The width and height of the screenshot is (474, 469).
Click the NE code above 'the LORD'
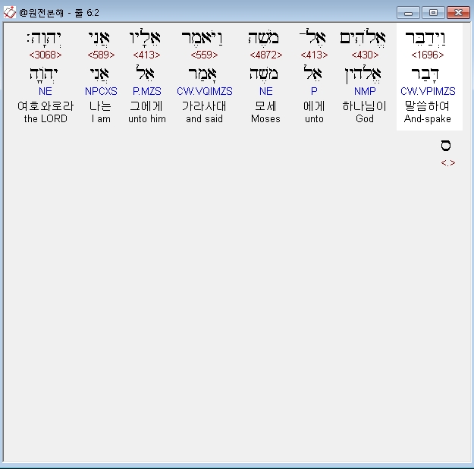(46, 91)
